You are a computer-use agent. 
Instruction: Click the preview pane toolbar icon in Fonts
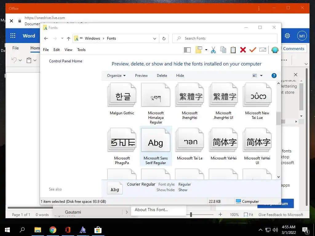[187, 50]
